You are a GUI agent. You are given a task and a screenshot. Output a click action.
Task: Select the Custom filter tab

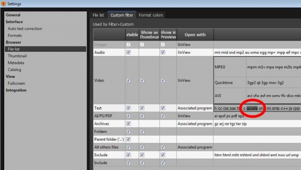tap(122, 15)
